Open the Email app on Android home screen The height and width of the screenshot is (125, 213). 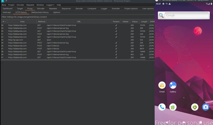point(162,85)
